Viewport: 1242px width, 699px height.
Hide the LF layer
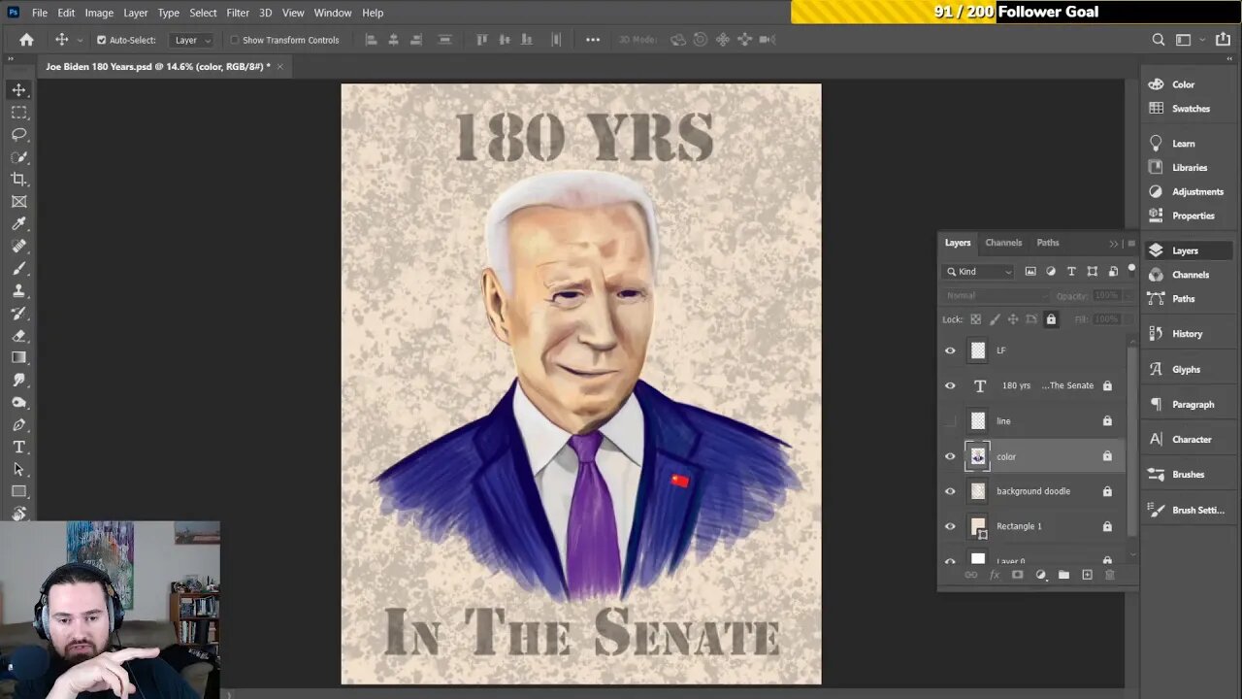tap(950, 350)
